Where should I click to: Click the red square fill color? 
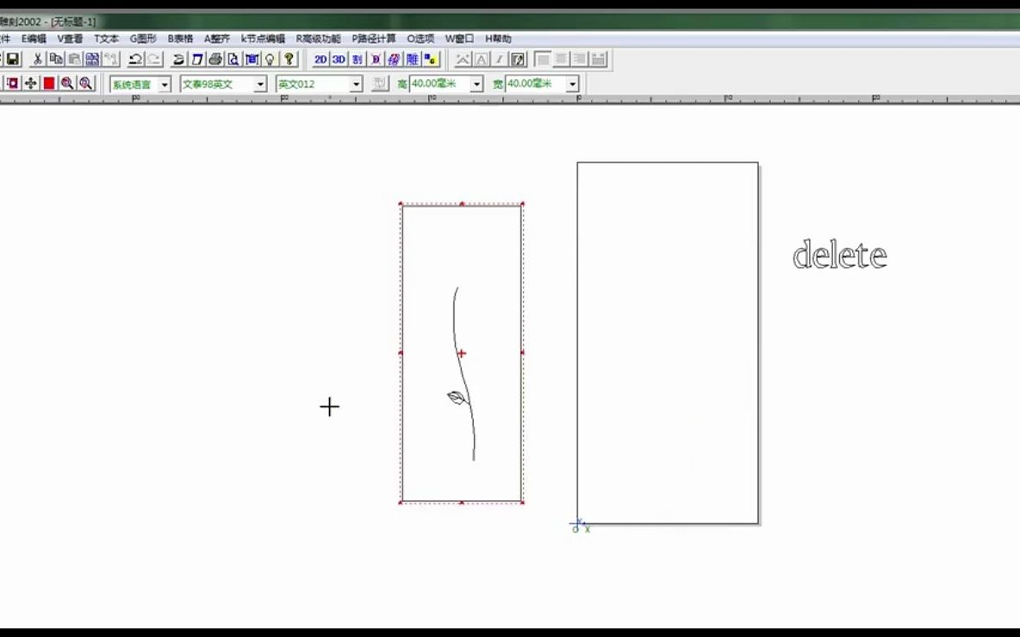click(49, 83)
